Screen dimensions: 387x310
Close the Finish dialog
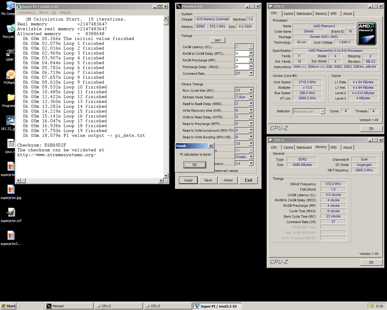coord(211,146)
